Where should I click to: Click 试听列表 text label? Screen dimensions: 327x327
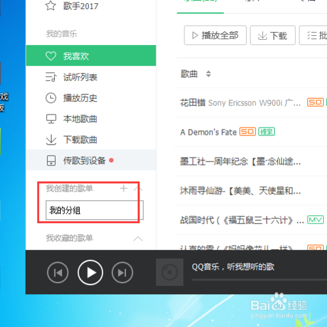click(80, 77)
